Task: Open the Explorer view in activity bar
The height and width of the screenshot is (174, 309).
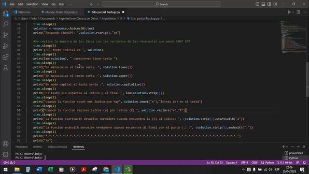Action: click(5, 14)
